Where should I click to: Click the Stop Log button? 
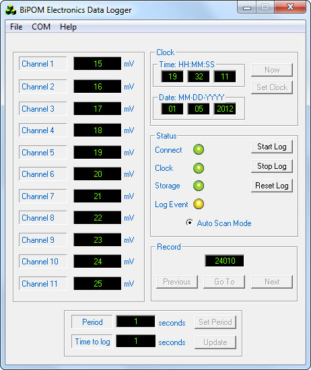click(x=272, y=166)
